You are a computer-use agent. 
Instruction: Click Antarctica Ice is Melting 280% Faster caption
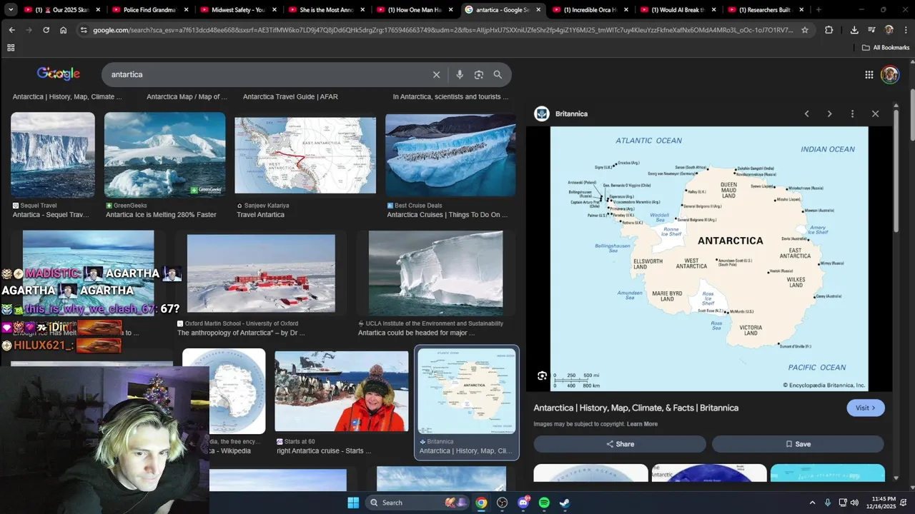click(x=161, y=215)
